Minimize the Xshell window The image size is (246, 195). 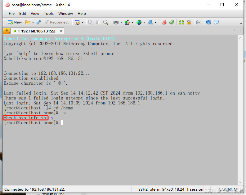coord(208,5)
